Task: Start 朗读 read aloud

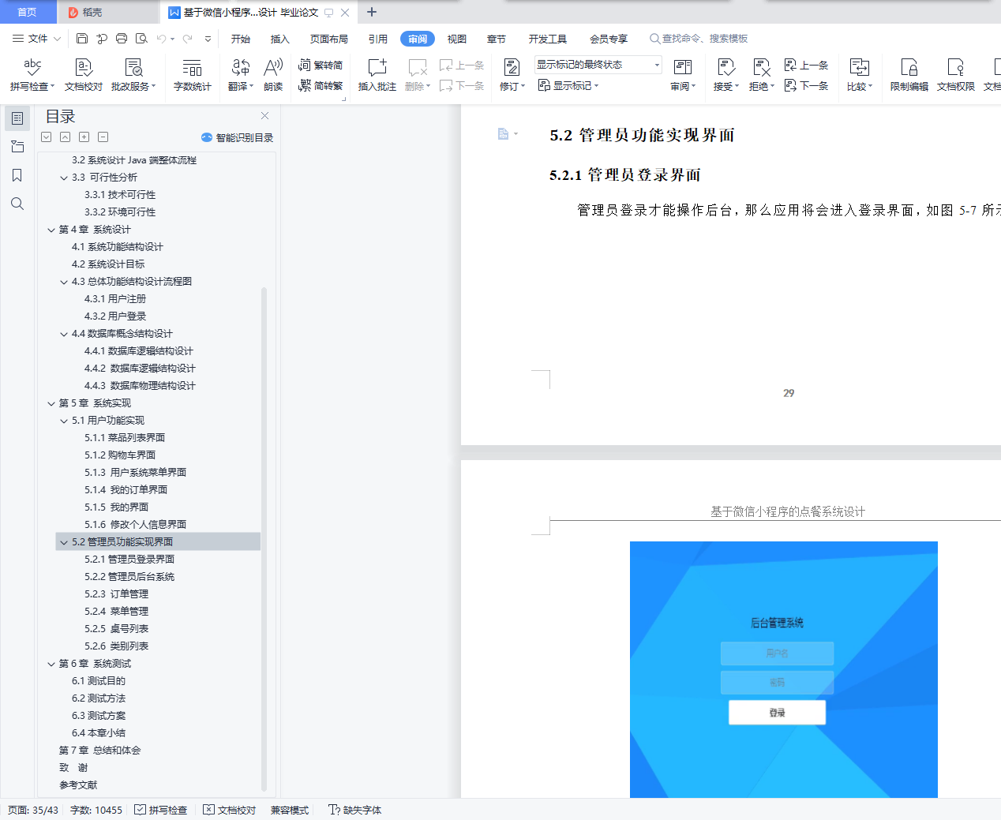Action: 273,74
